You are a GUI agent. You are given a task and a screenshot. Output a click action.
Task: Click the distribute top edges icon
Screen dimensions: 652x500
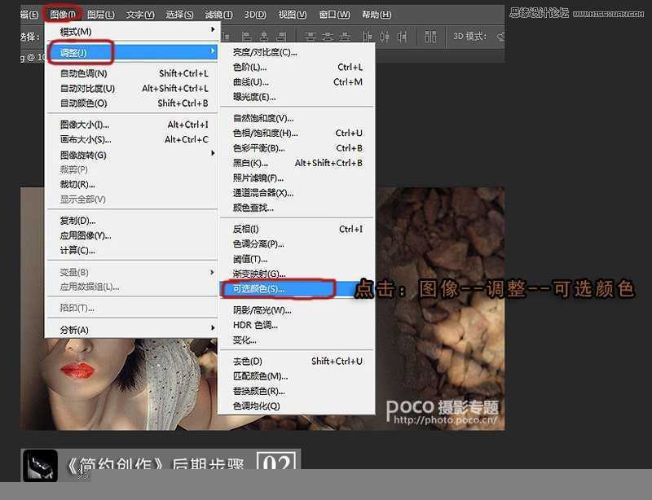click(x=366, y=34)
